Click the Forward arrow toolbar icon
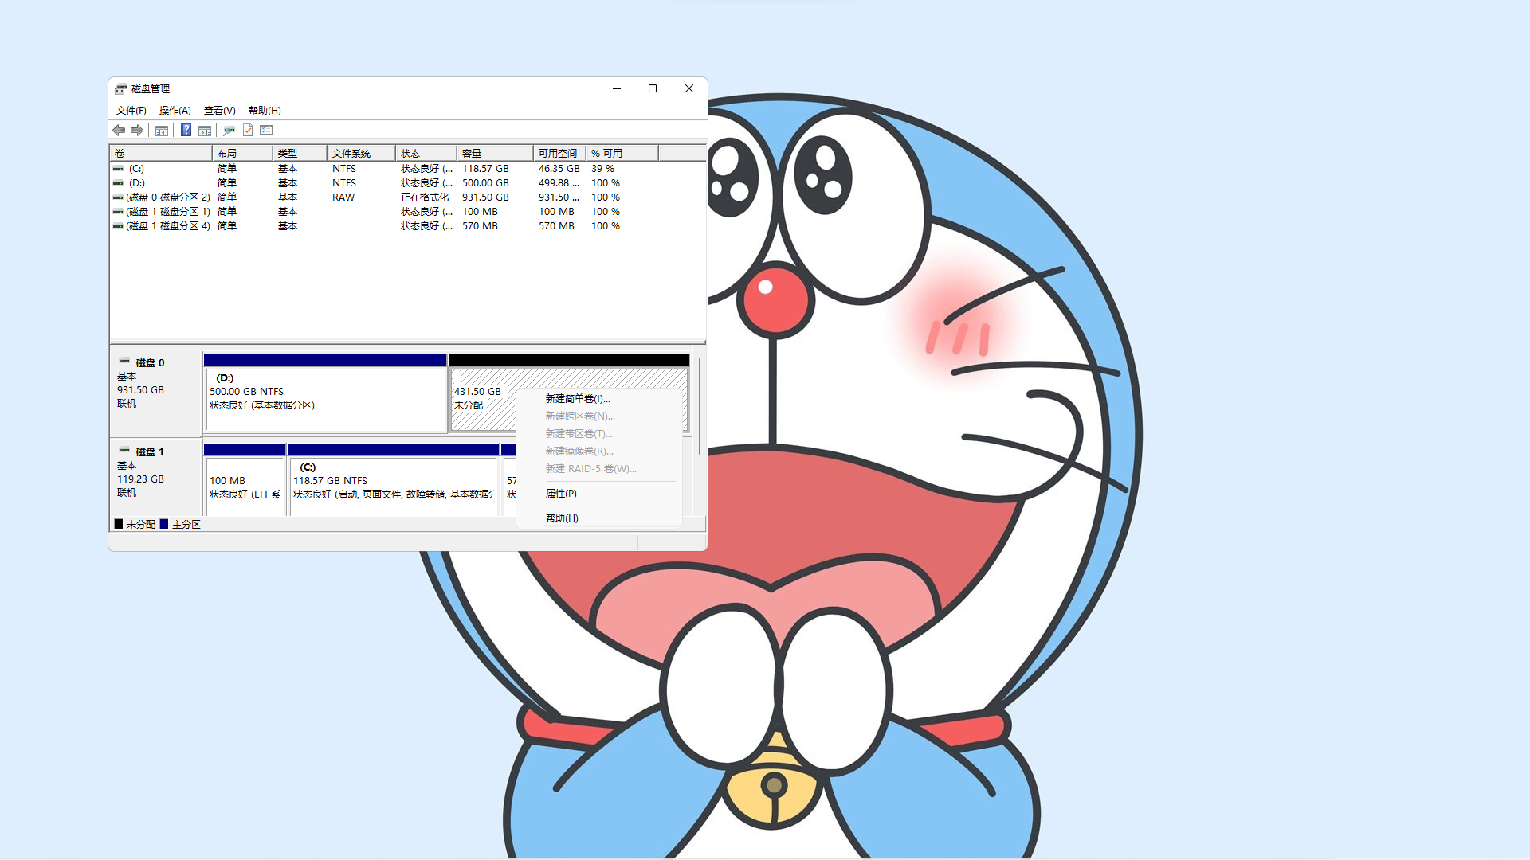The width and height of the screenshot is (1530, 860). coord(137,130)
